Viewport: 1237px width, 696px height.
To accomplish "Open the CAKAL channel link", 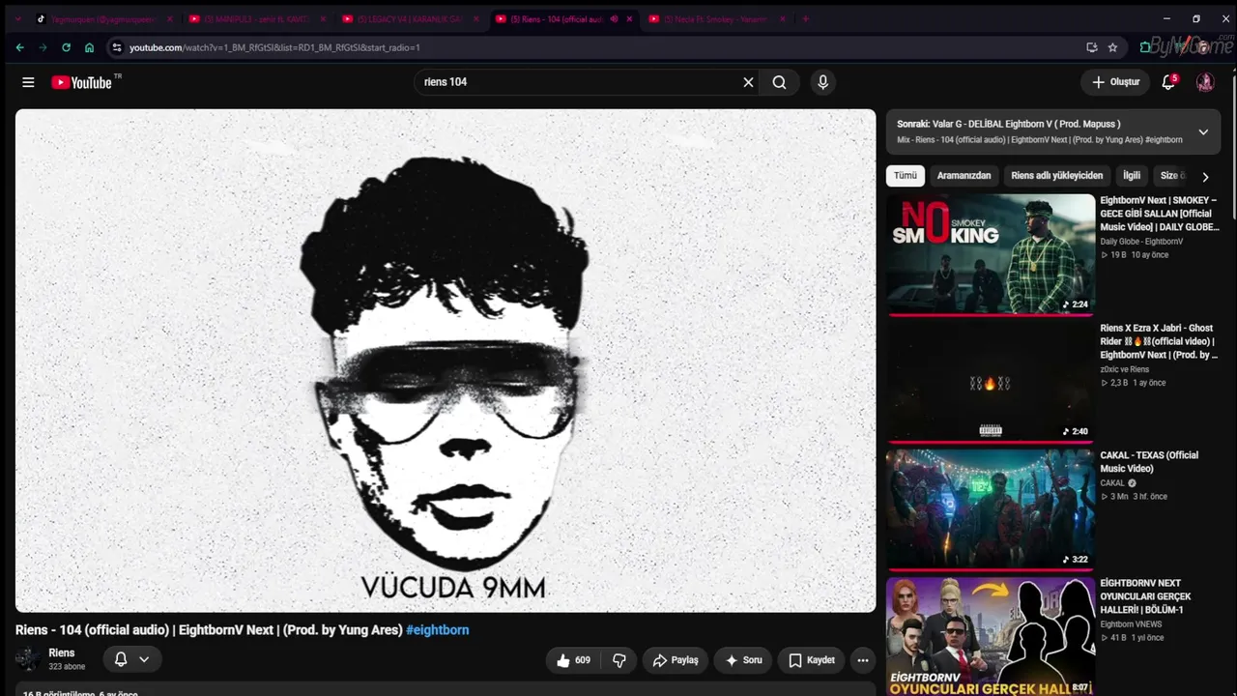I will coord(1113,483).
